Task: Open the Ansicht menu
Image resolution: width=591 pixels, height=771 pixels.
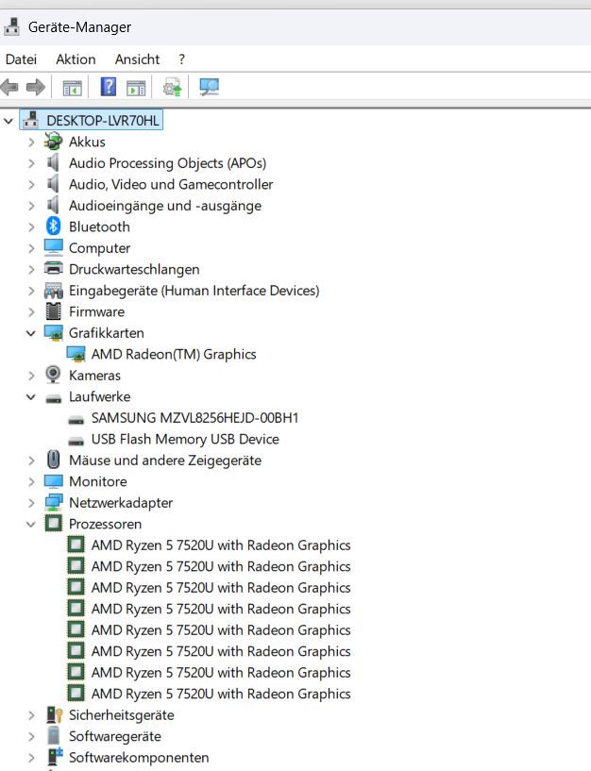Action: point(137,59)
